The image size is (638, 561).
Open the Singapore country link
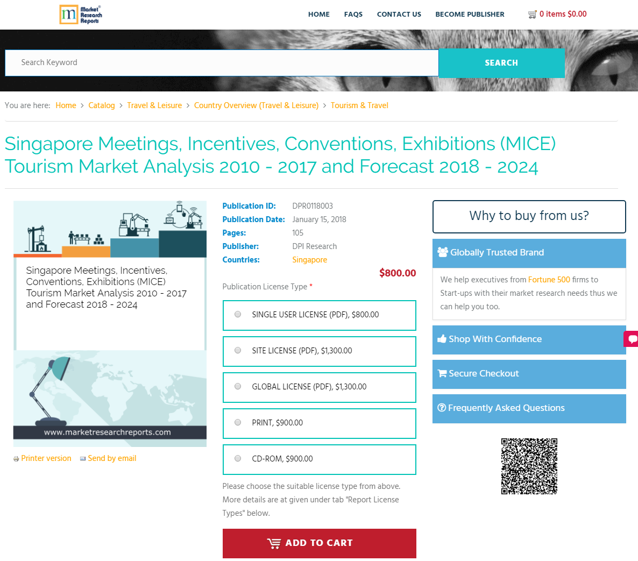[x=310, y=260]
